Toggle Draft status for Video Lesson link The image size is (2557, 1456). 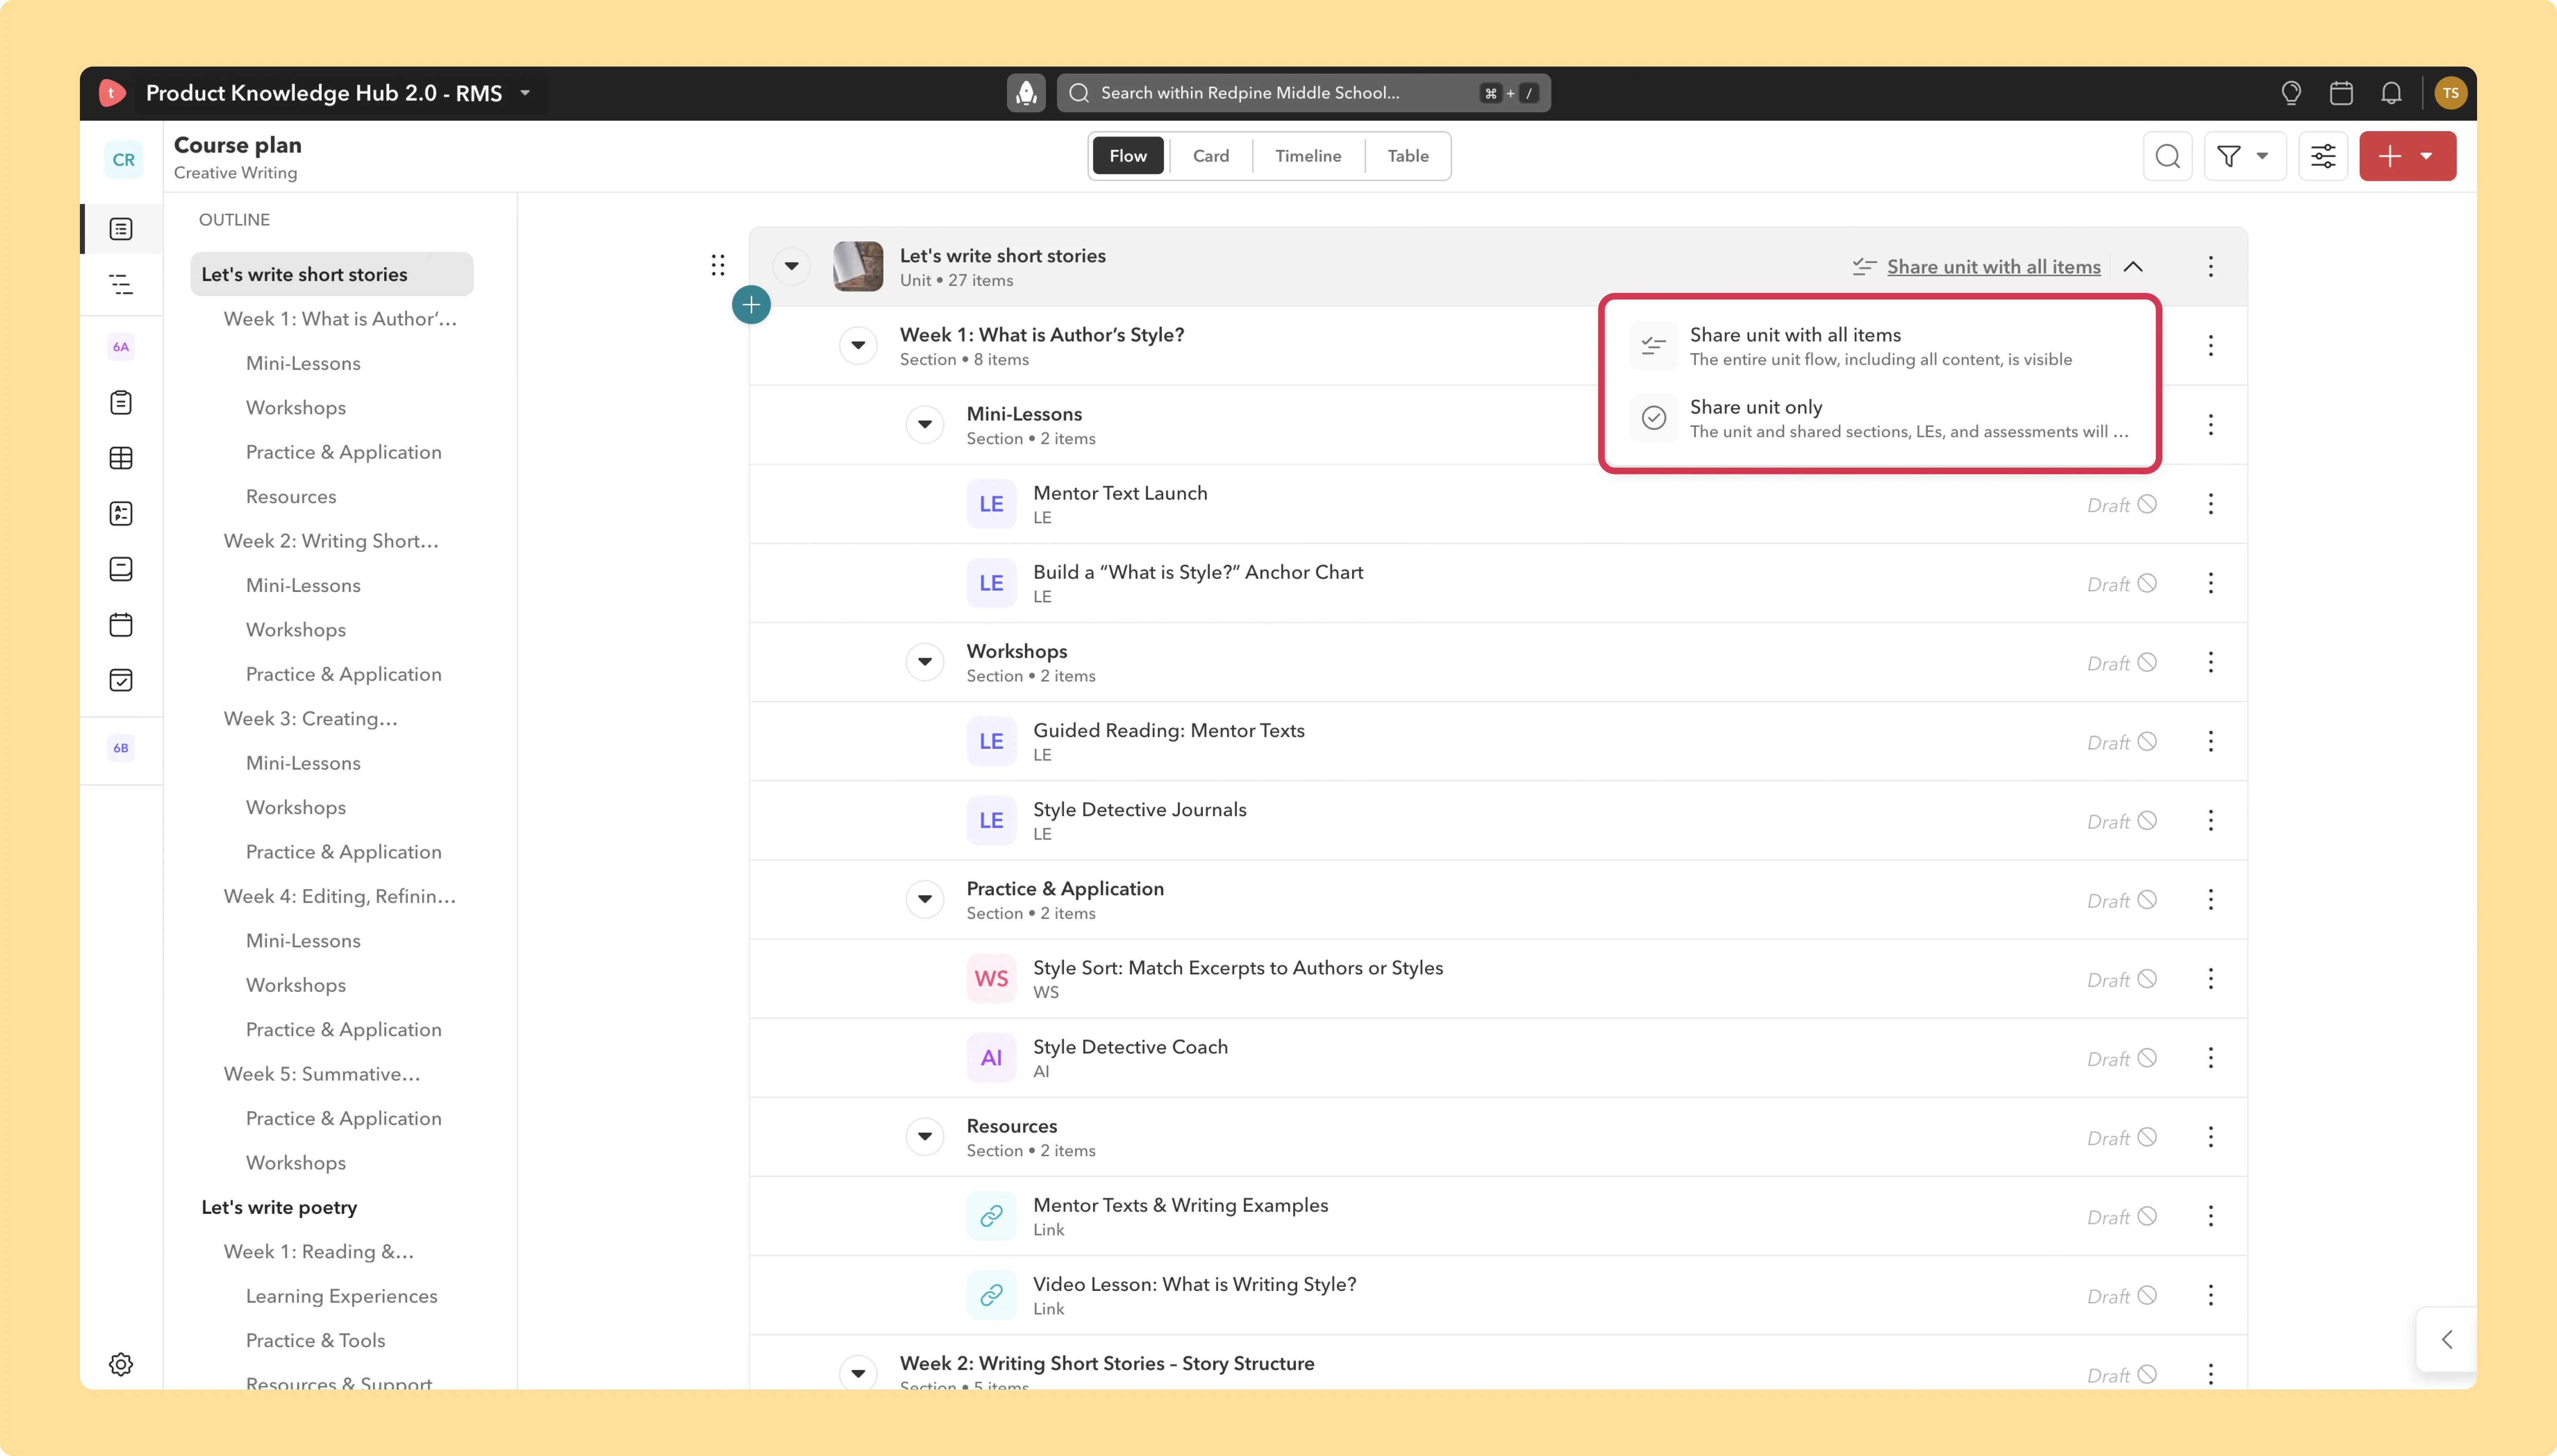point(2121,1296)
